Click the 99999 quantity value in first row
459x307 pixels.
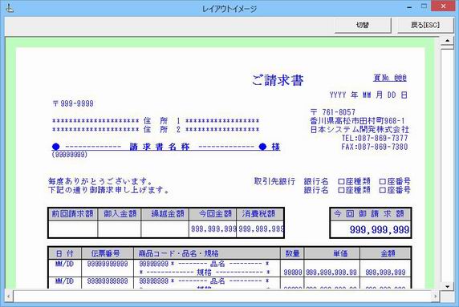coord(293,273)
